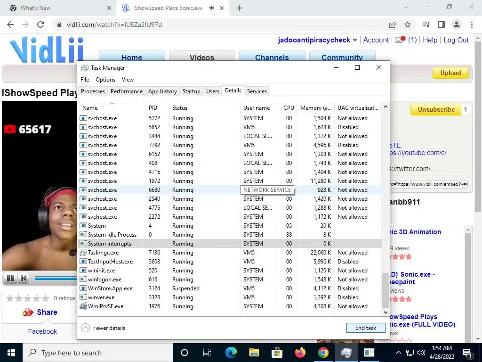Switch to Performance tab
Screen dimensions: 482x362
point(127,91)
